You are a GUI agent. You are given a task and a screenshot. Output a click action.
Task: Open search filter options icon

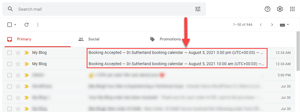198,9
